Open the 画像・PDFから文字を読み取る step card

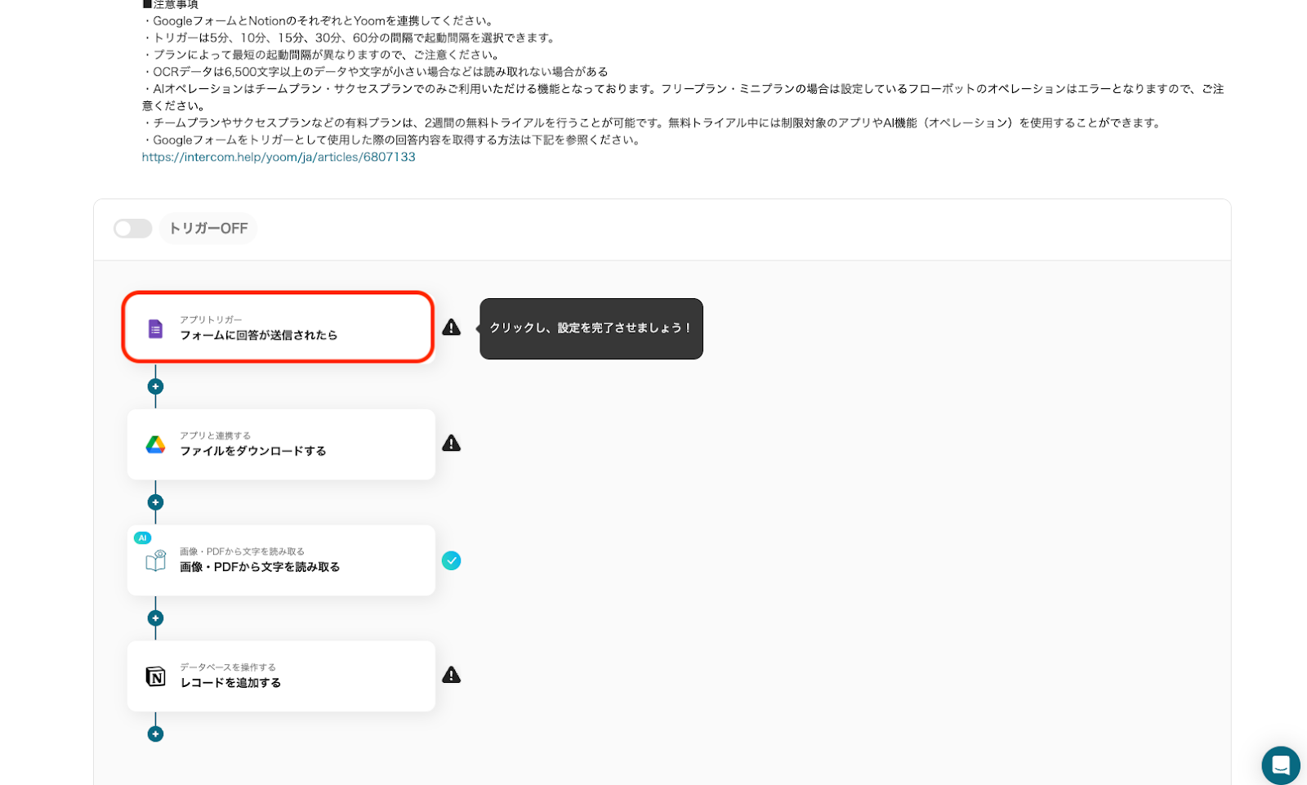click(x=281, y=560)
